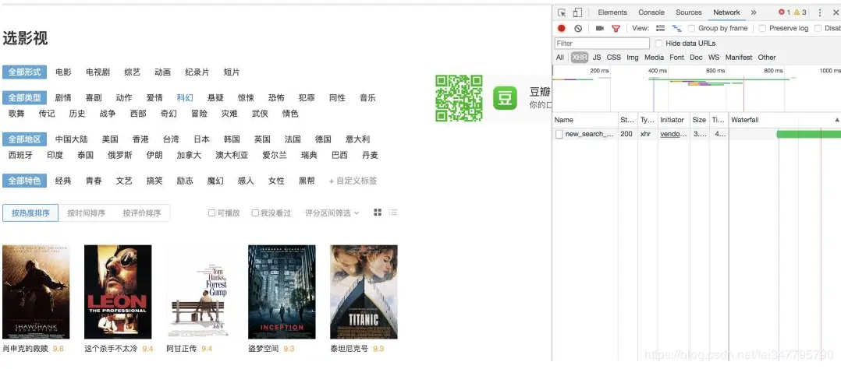Viewport: 841px width, 369px height.
Task: Clear the network log with the clear icon
Action: point(577,28)
